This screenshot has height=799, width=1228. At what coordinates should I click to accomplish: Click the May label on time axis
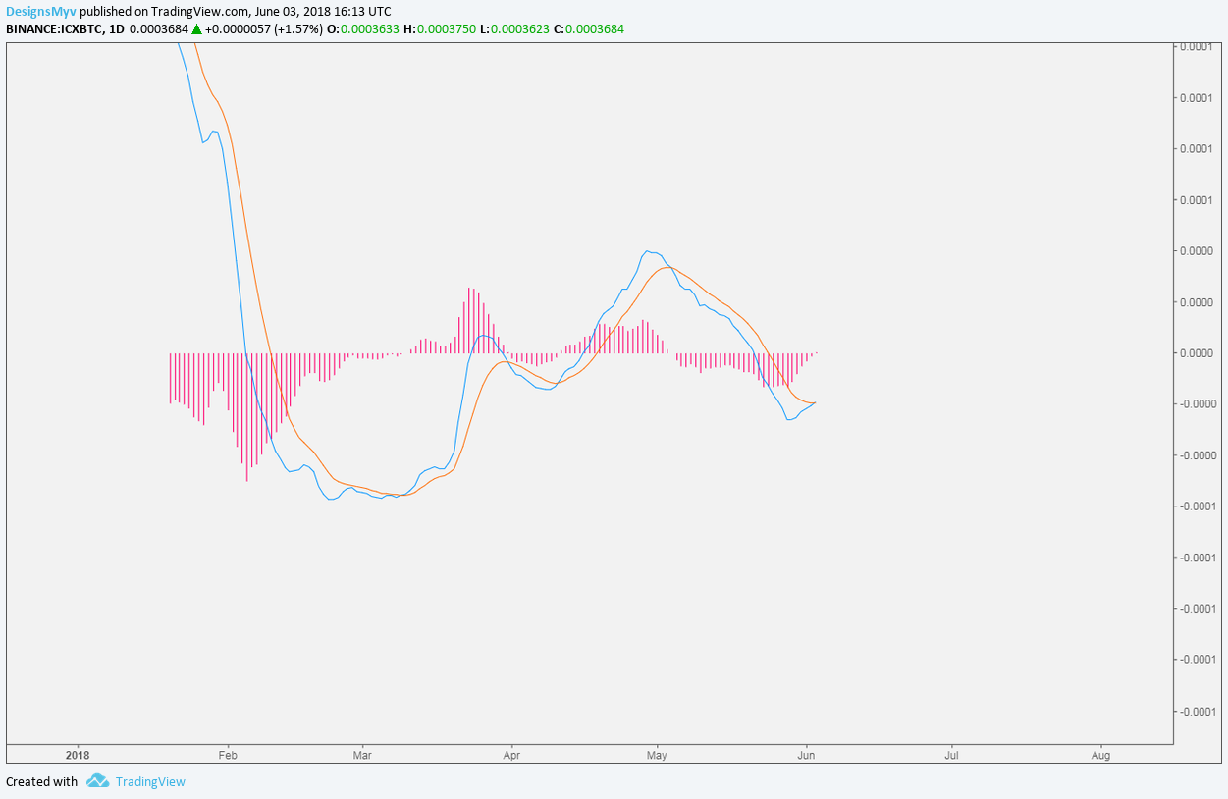[657, 755]
